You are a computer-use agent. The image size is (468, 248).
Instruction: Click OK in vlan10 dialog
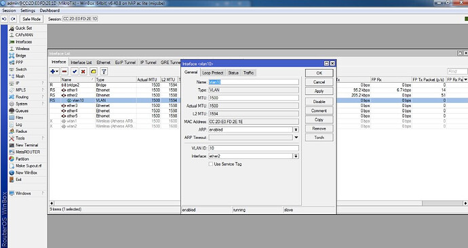coord(319,73)
